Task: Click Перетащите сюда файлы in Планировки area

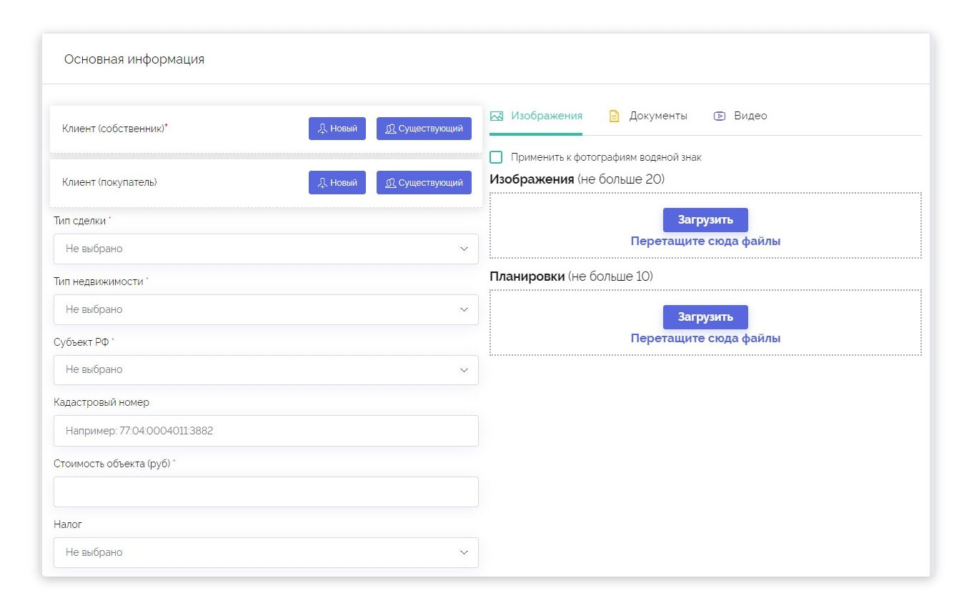Action: [x=705, y=339]
